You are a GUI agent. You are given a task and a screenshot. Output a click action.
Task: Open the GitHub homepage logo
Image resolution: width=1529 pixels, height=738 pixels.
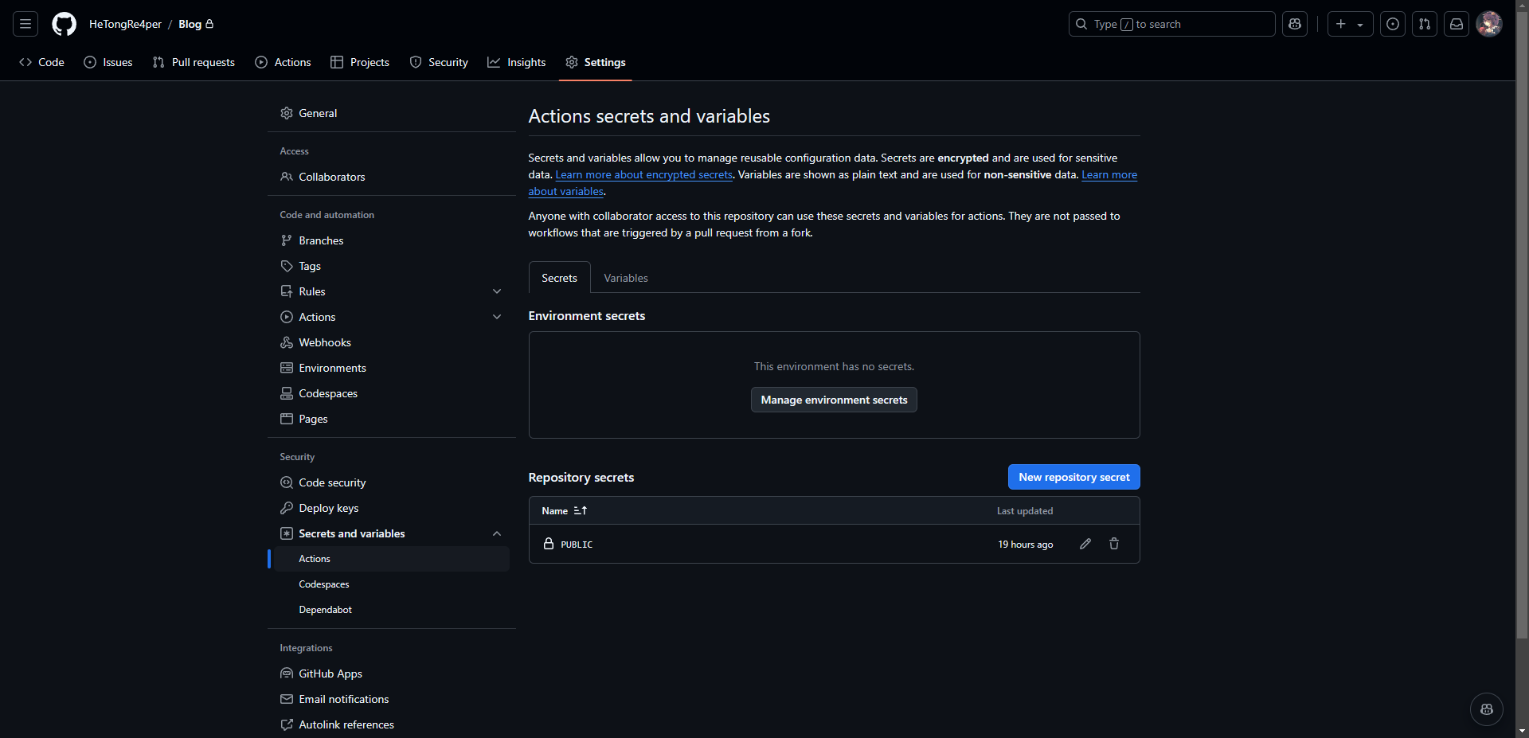64,24
